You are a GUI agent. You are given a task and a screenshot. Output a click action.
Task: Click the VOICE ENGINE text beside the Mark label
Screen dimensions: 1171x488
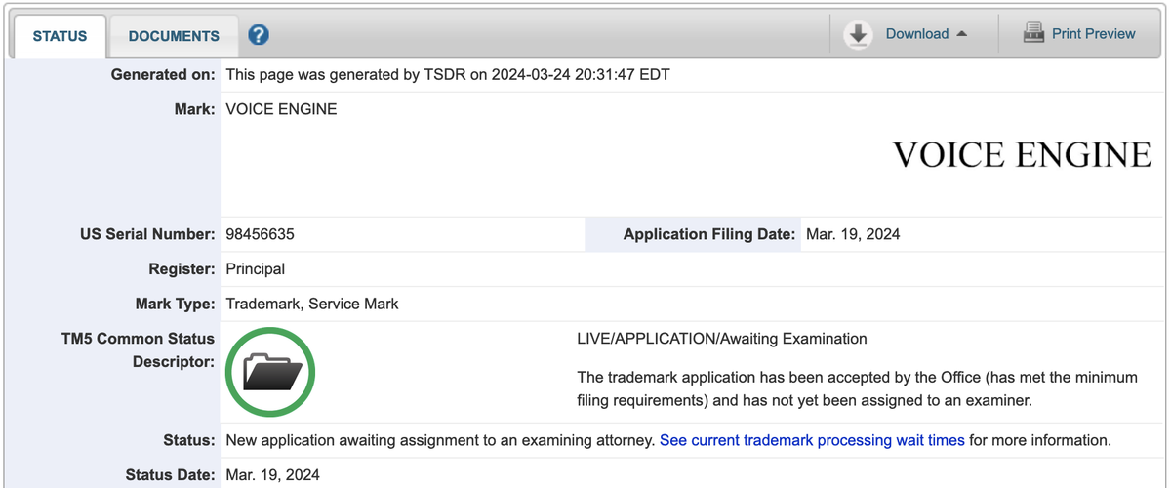281,109
